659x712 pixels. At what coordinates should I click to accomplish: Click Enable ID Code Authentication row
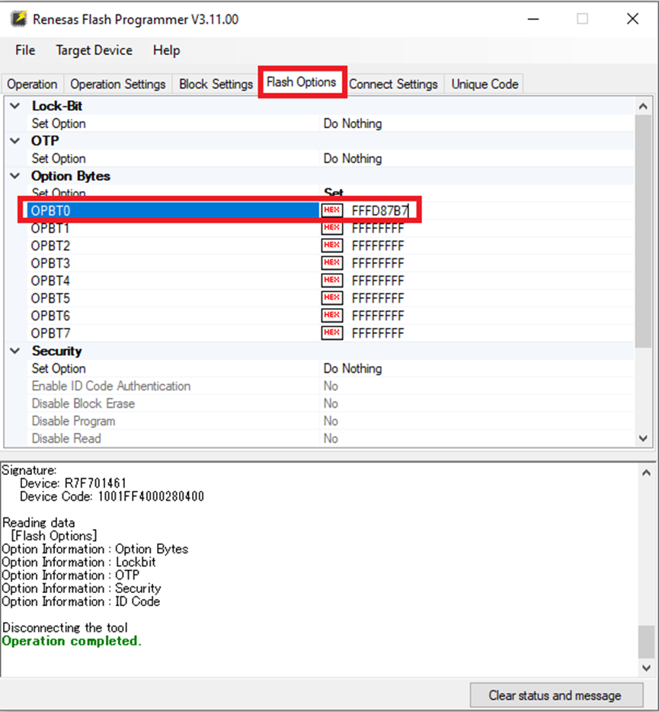[330, 386]
